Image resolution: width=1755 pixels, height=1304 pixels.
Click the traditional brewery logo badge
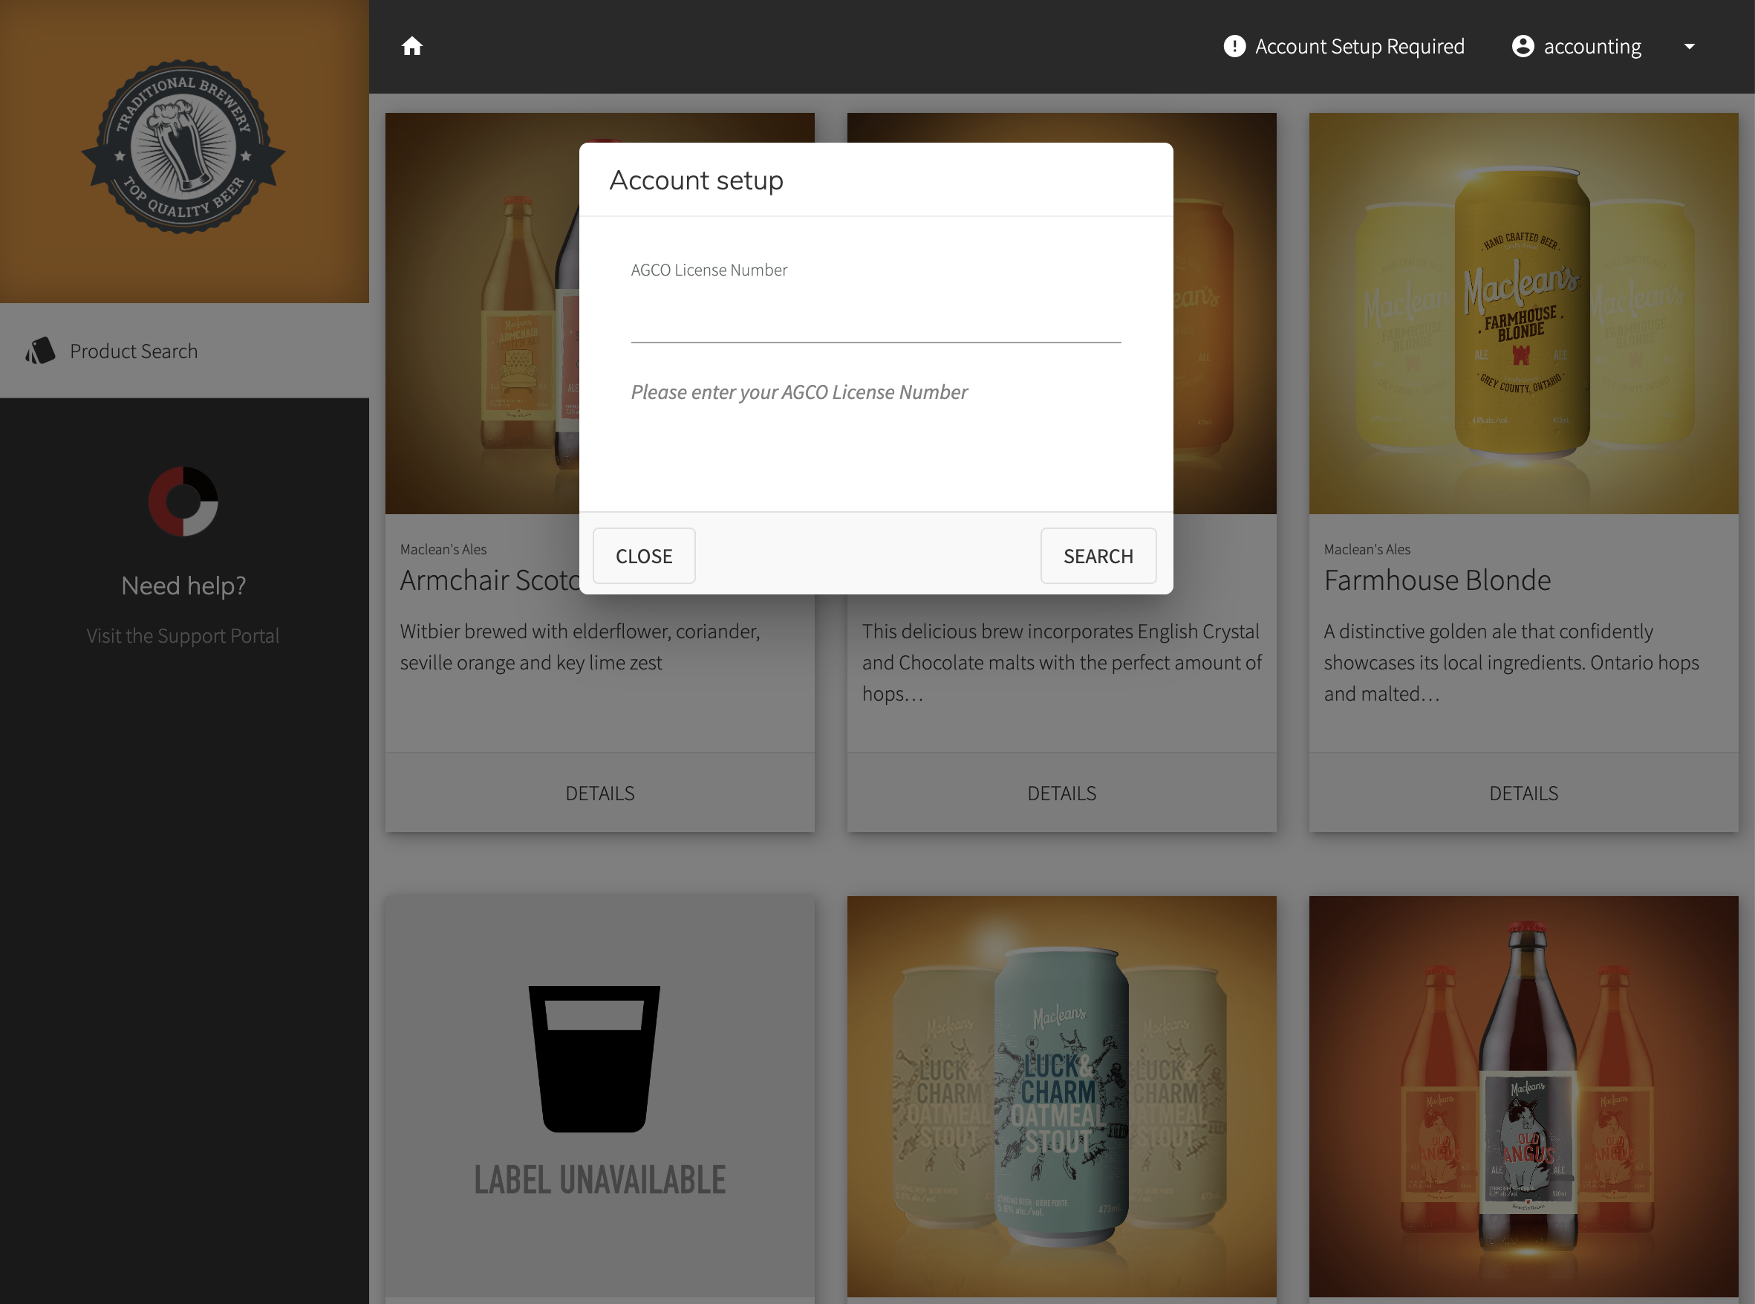(184, 148)
